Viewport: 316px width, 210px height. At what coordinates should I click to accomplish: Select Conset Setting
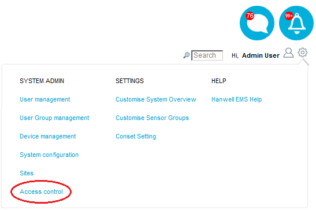click(x=136, y=136)
